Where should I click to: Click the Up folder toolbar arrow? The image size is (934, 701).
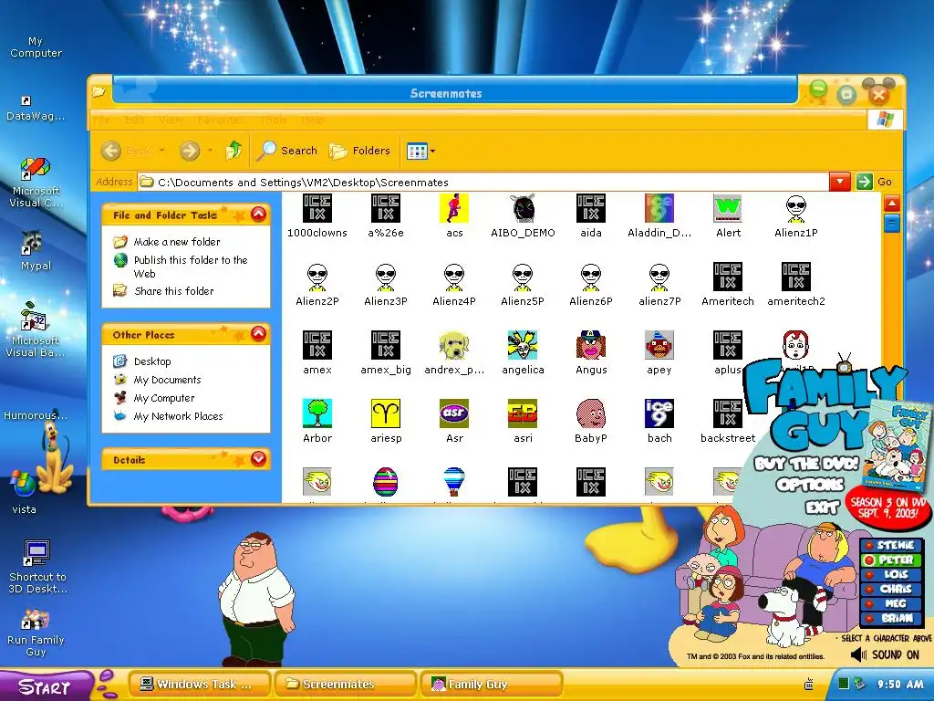[x=233, y=151]
